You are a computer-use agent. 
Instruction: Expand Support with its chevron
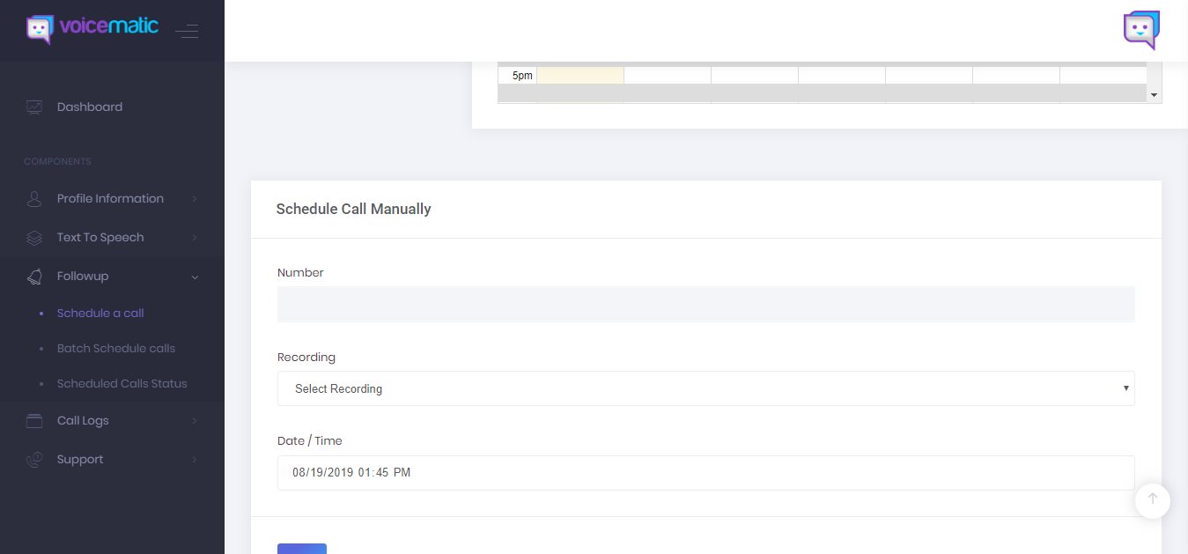[x=195, y=460]
